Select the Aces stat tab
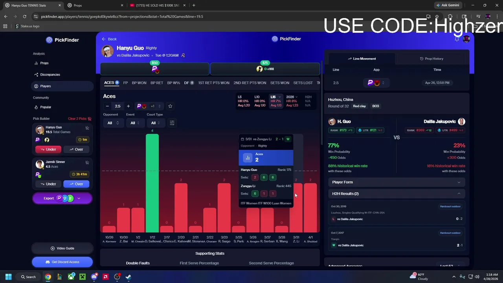The image size is (503, 283). point(111,83)
